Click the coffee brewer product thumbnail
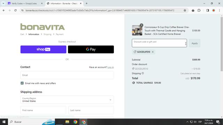This screenshot has width=223, height=125. tap(137, 30)
